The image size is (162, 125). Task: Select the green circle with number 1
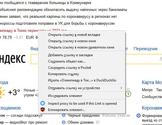128,94
